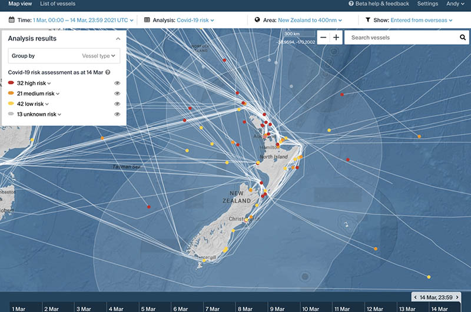Toggle visibility of unknown risk vessels
Image resolution: width=471 pixels, height=312 pixels.
[x=117, y=114]
